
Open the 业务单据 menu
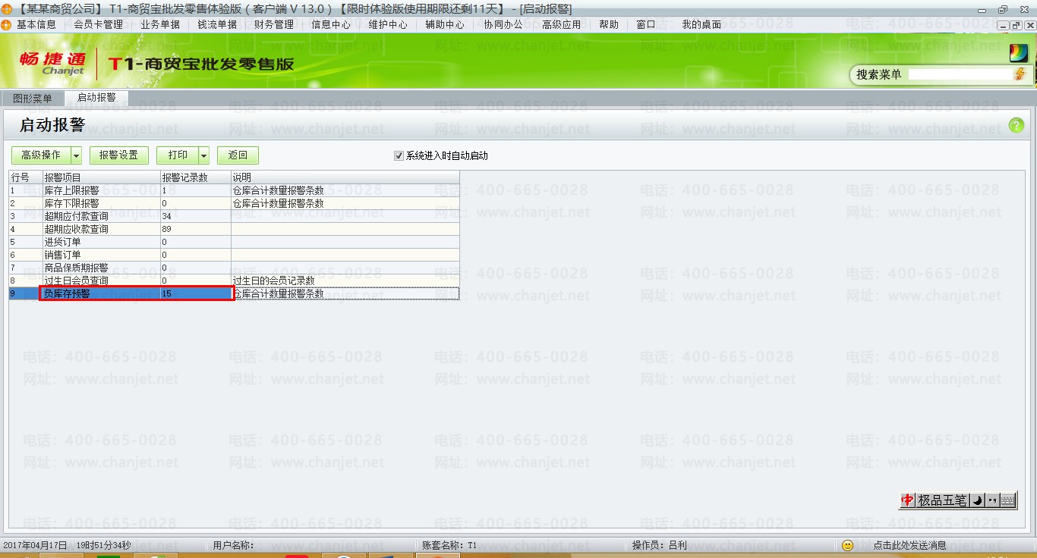pos(160,24)
